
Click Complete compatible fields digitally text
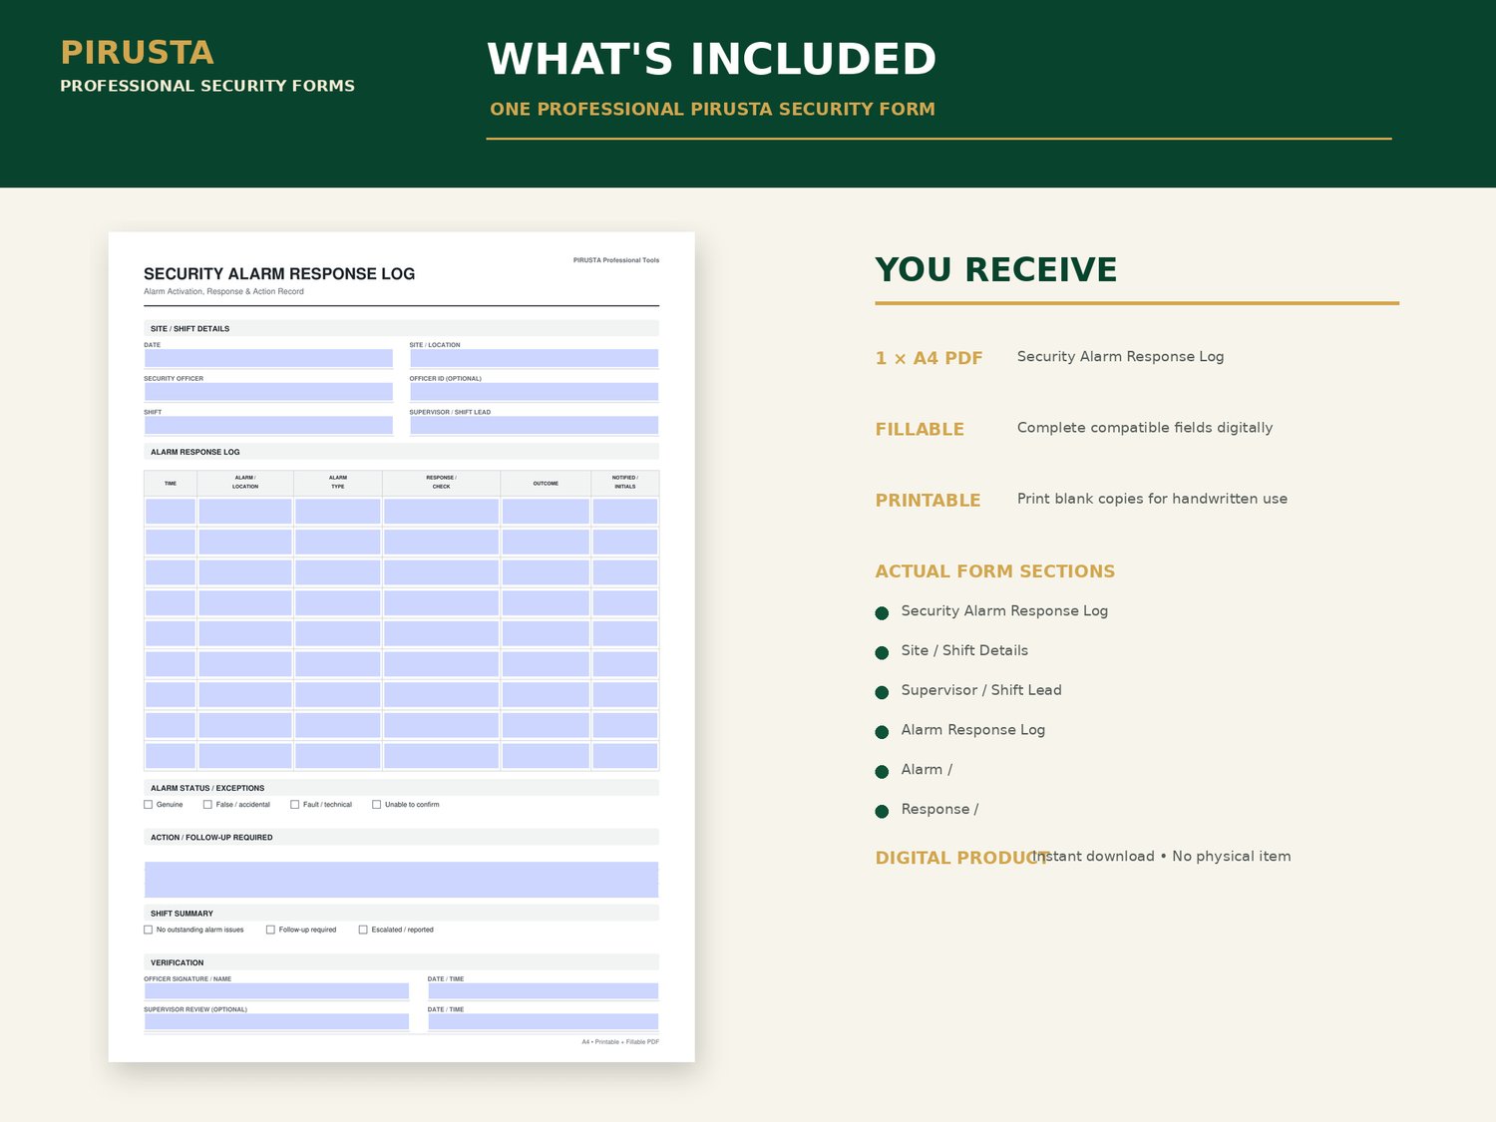pos(1145,428)
